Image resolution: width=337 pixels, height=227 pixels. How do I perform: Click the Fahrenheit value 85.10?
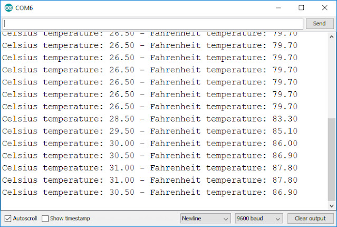tap(285, 131)
